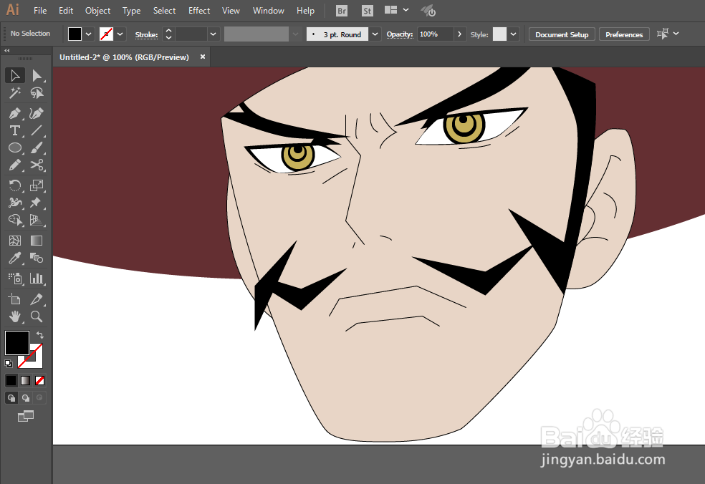The width and height of the screenshot is (705, 484).
Task: Select the Blend tool
Action: pyautogui.click(x=37, y=258)
